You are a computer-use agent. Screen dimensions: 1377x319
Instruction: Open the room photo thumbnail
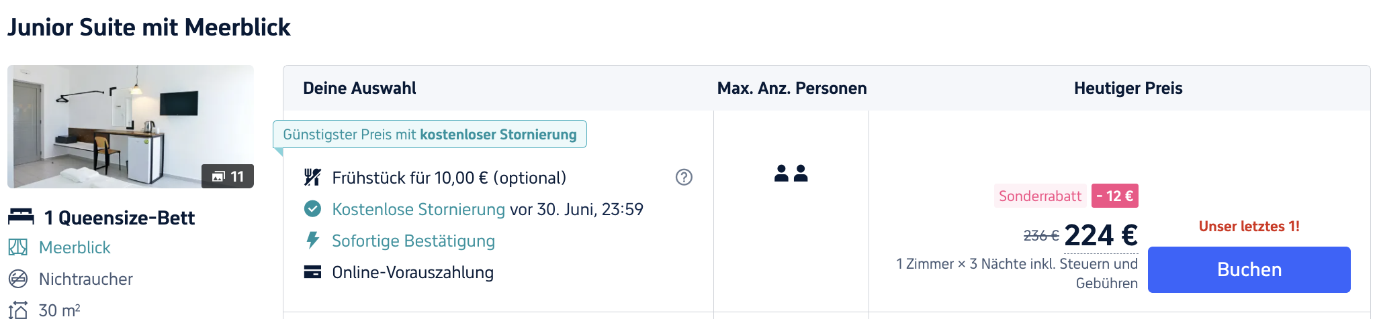(130, 127)
